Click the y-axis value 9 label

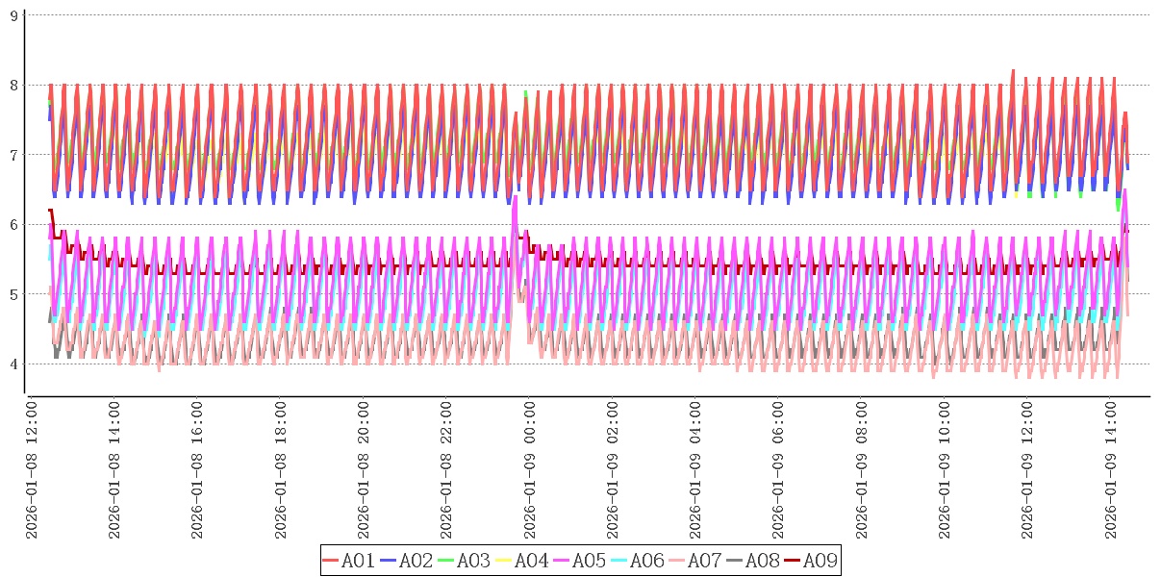pos(13,15)
